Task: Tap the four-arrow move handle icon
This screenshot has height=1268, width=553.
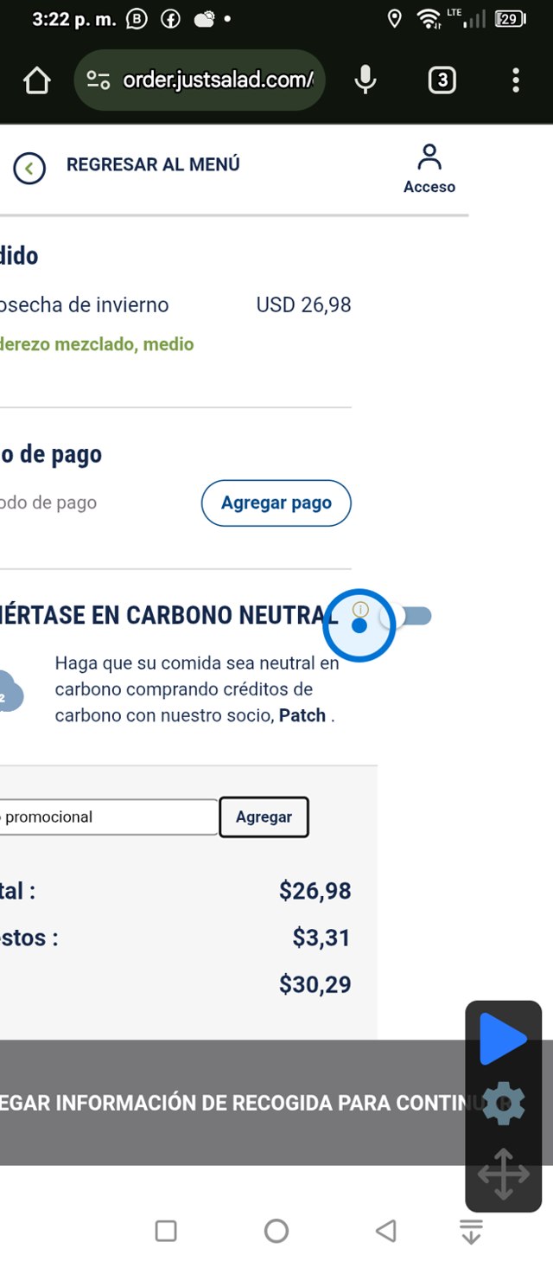Action: pos(503,1174)
